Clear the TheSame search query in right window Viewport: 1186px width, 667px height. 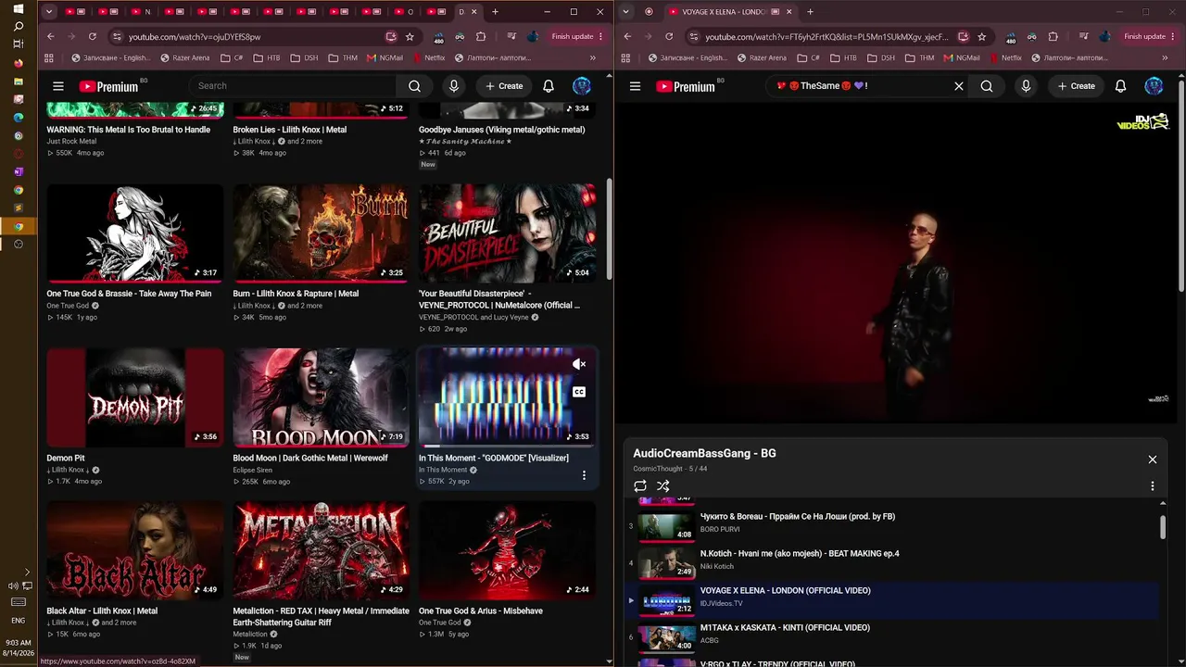point(959,86)
